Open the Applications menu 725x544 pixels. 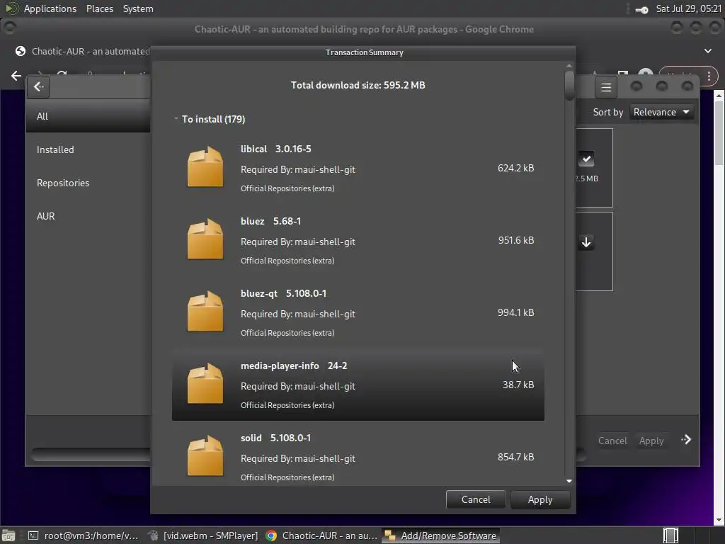(x=50, y=8)
